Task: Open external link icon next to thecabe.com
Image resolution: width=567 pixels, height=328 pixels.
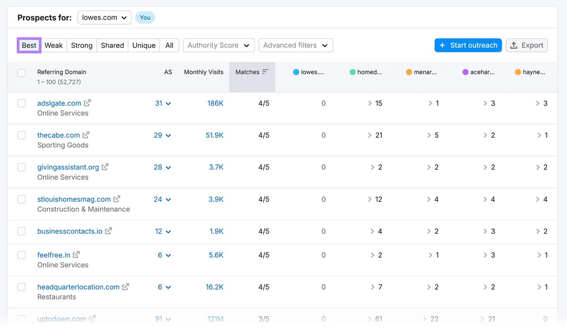Action: (x=86, y=135)
